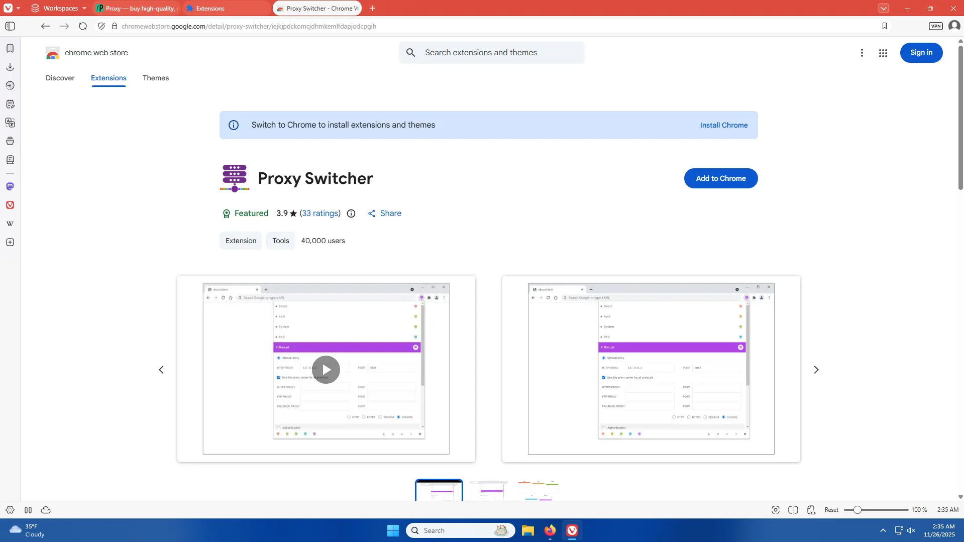Screen dimensions: 964x542
Task: Open the Downloads panel icon
Action: pos(10,67)
